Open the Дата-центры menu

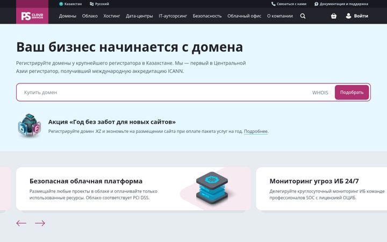139,16
